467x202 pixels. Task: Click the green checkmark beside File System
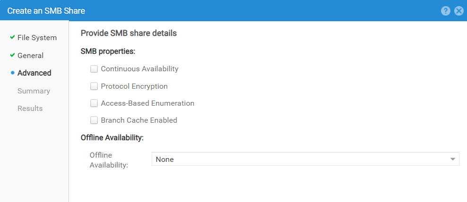pyautogui.click(x=12, y=37)
